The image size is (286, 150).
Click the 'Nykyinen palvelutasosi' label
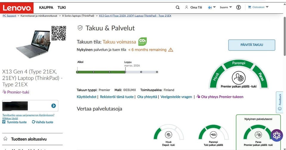click(x=258, y=119)
